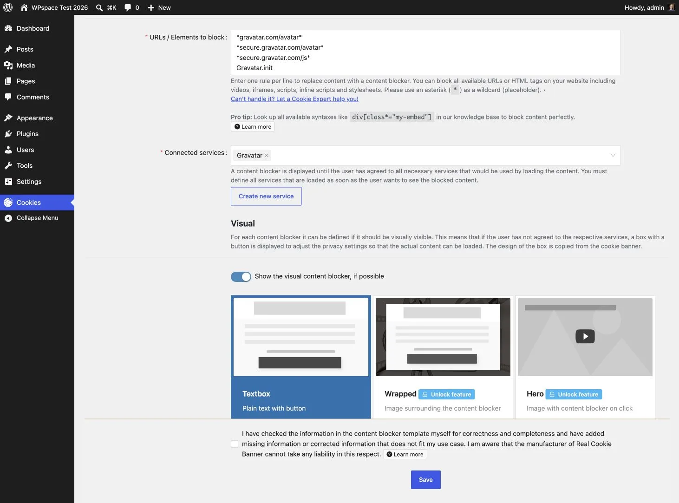The height and width of the screenshot is (503, 679).
Task: Click the search magnifier icon in admin bar
Action: (99, 7)
